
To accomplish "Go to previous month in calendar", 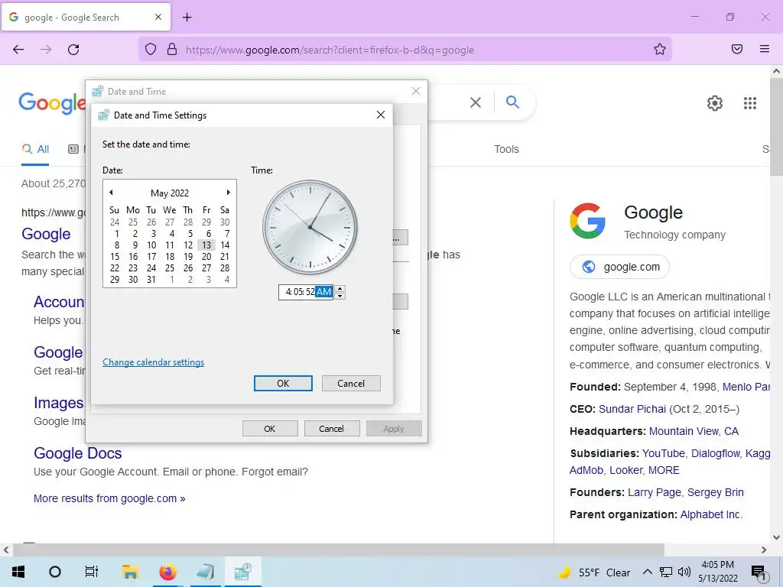I will 111,192.
